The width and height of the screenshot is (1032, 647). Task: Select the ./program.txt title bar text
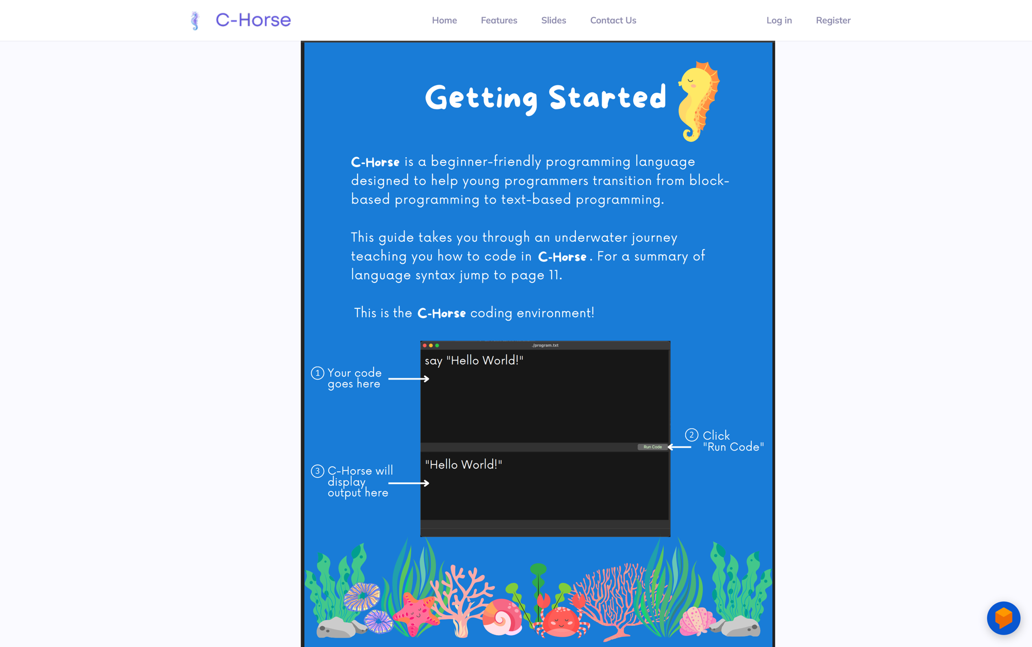(545, 345)
